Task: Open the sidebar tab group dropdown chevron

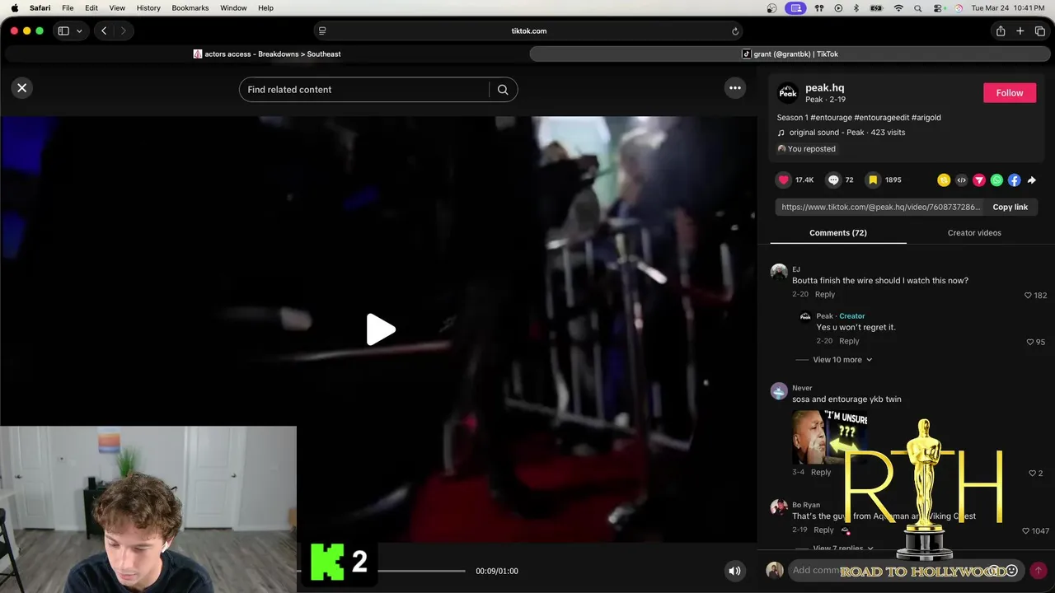Action: pos(79,31)
